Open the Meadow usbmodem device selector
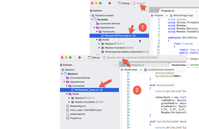This screenshot has width=199, height=129. [x=131, y=58]
